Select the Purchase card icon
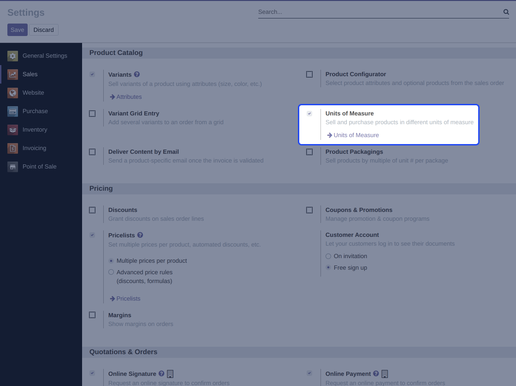Image resolution: width=516 pixels, height=386 pixels. click(13, 111)
